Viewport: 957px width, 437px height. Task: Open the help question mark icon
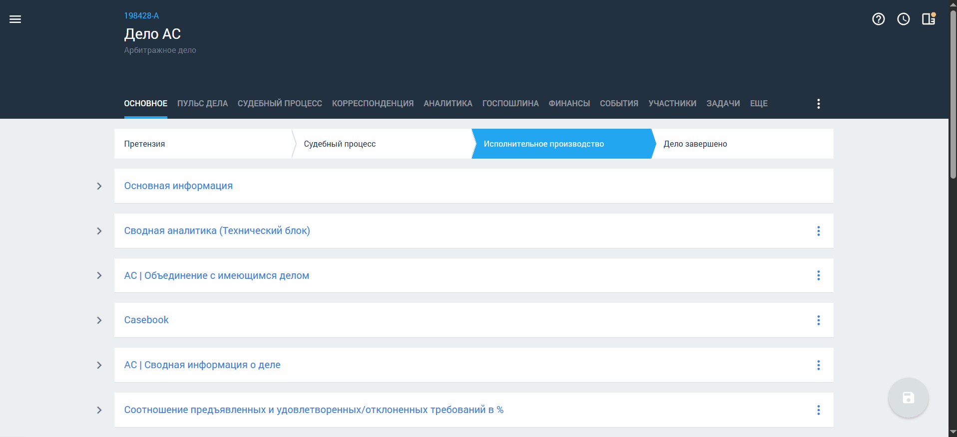pos(879,19)
